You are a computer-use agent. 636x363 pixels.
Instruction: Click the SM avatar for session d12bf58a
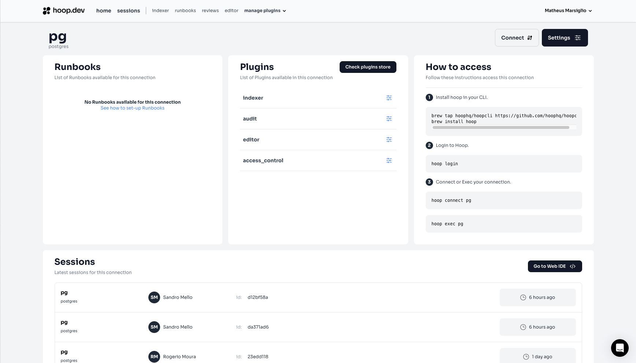click(x=154, y=297)
